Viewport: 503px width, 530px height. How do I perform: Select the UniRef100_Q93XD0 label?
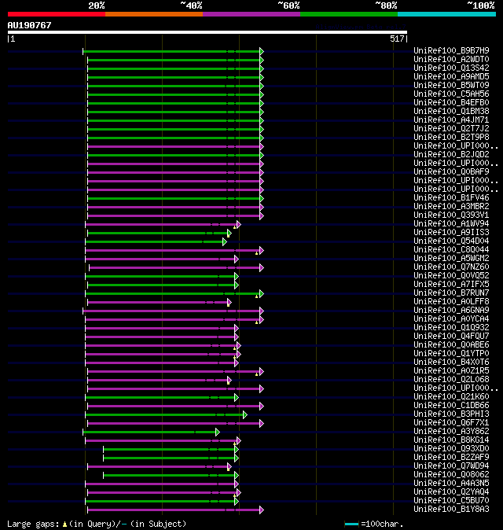pos(451,449)
